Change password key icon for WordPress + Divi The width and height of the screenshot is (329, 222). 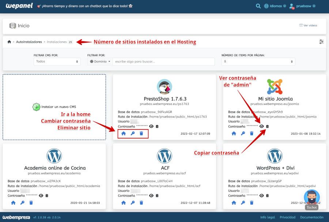(x=243, y=203)
